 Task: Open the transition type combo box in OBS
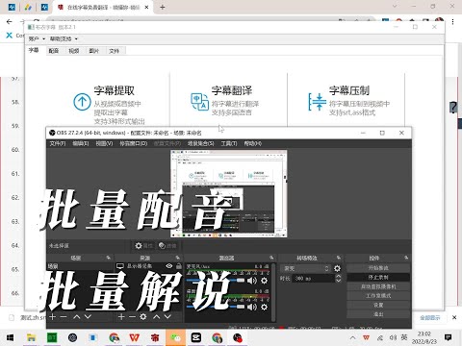(x=305, y=268)
